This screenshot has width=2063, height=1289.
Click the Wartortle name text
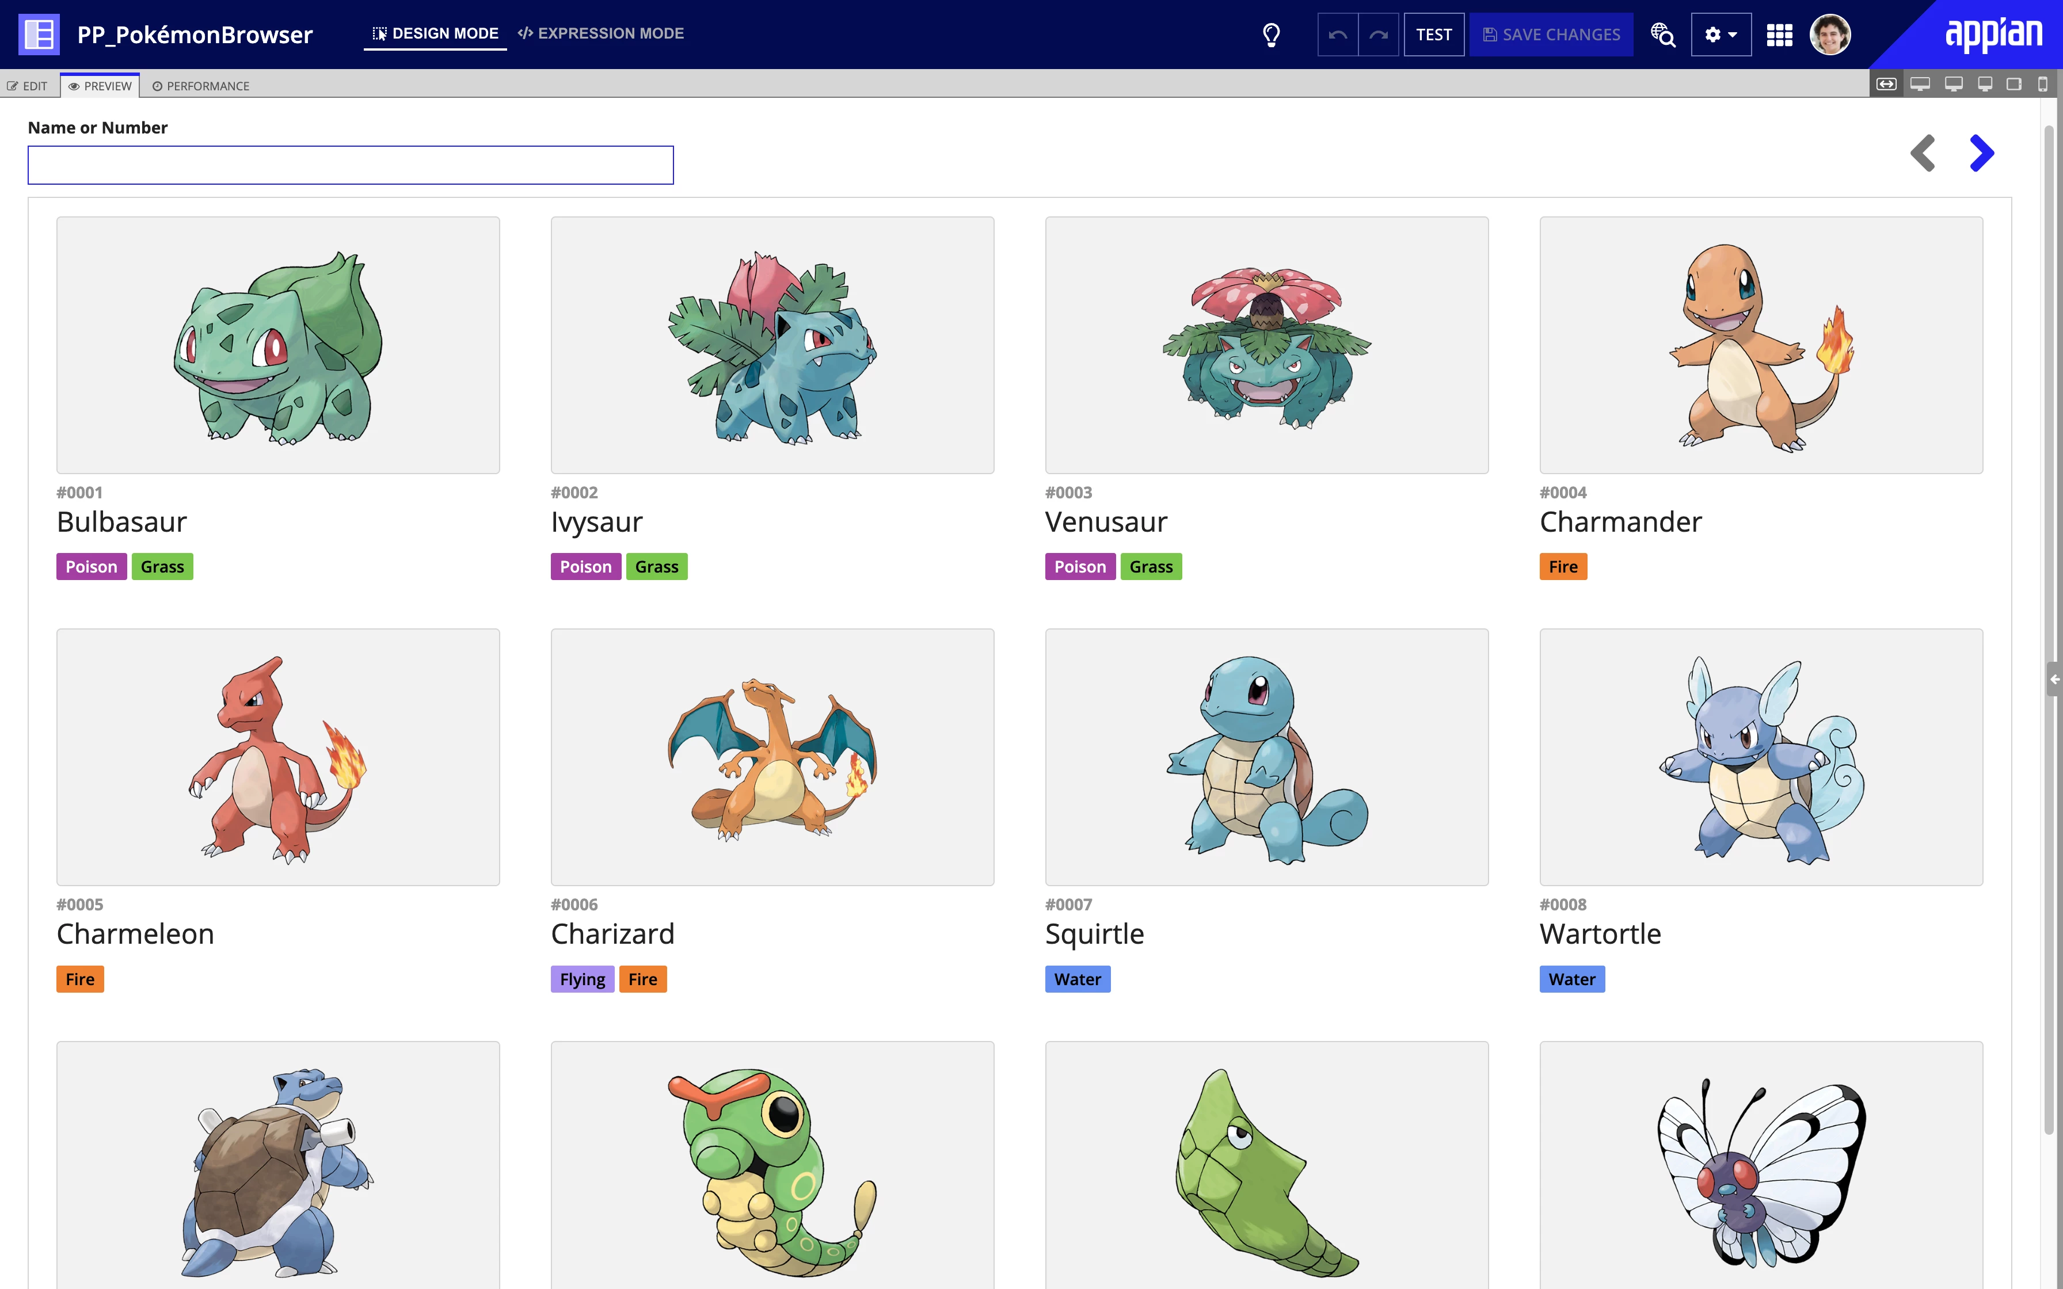[1600, 935]
